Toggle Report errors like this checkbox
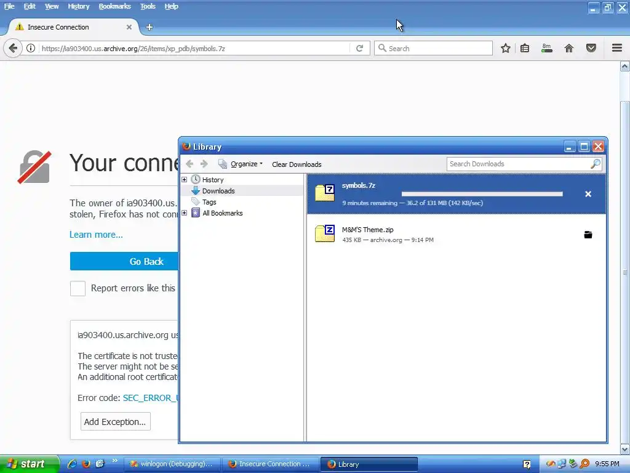The image size is (630, 473). [x=78, y=288]
